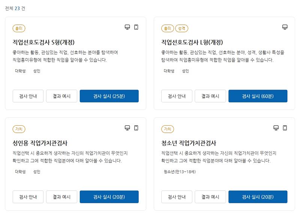Screen dimensions: 300x216
Task: Click the 가치 badge on 성인용 직업가치관검사 card
Action: 19,129
